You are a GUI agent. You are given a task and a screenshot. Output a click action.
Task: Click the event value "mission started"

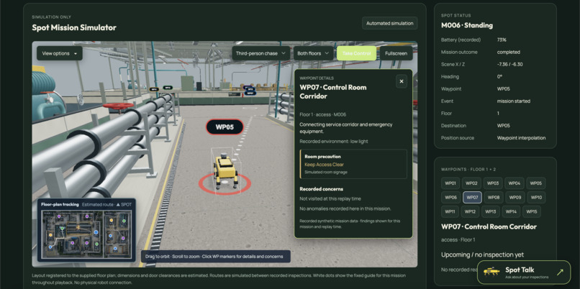(513, 101)
